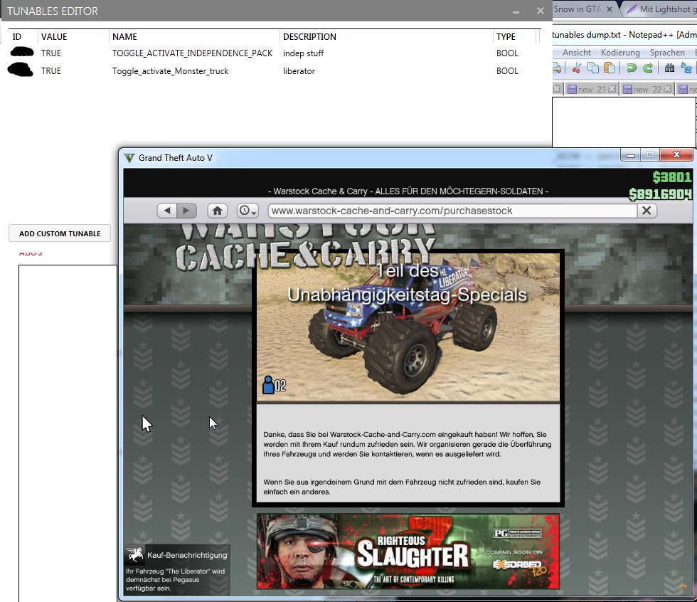
Task: Close the Warstock in-game browser page
Action: point(647,211)
